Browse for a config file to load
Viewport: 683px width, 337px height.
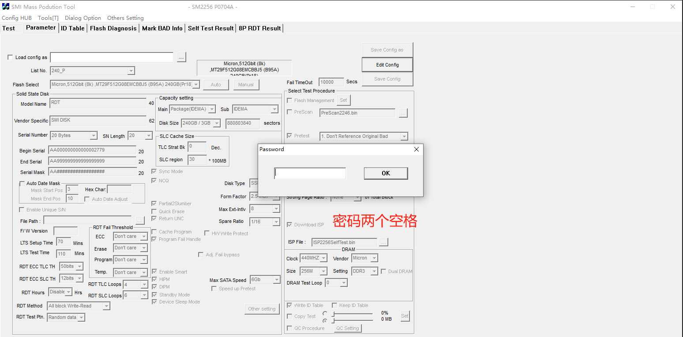[x=182, y=57]
